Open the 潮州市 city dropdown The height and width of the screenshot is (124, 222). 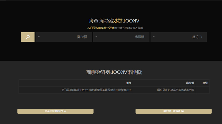(x=121, y=37)
